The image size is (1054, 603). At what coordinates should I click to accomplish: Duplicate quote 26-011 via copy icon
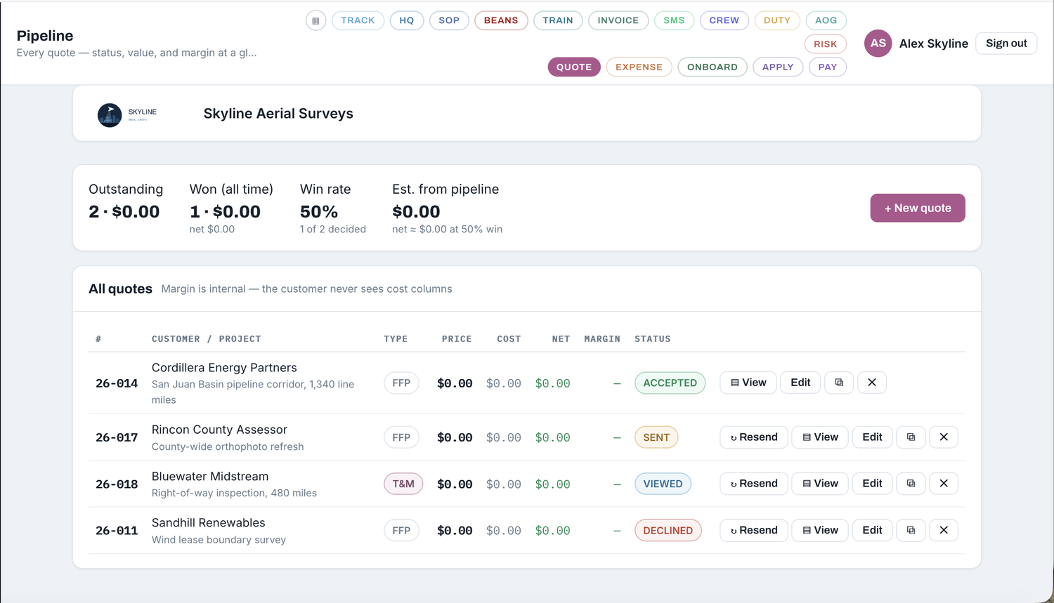[x=911, y=531]
